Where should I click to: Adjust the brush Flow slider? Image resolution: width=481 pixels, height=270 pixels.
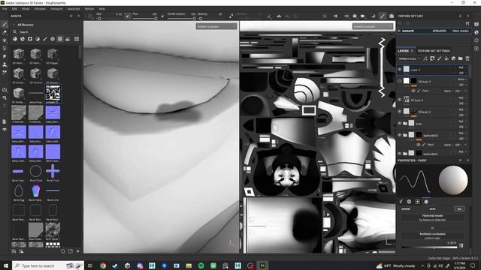point(145,18)
